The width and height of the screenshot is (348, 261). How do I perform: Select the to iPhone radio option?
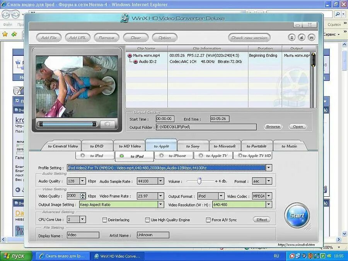click(161, 155)
